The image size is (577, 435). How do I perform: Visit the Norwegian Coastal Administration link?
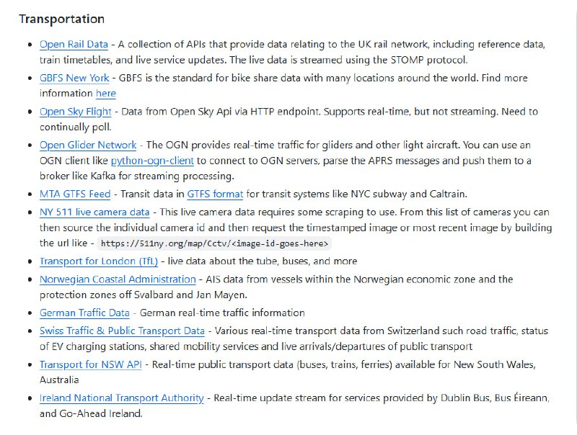(x=118, y=279)
